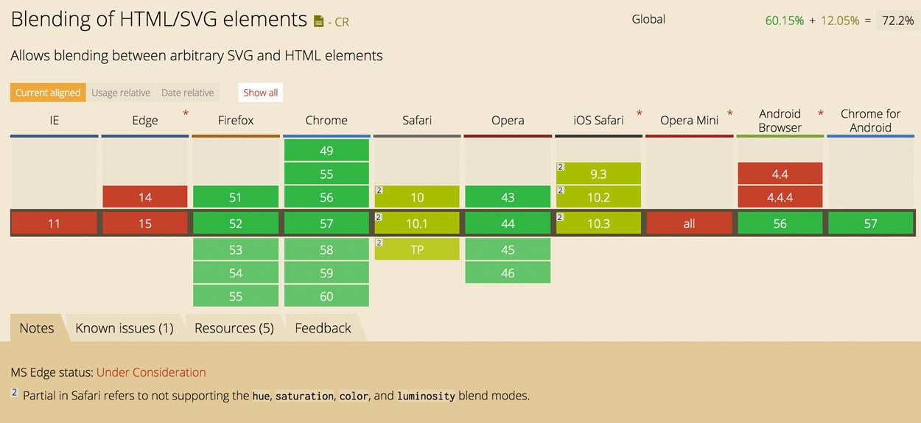Screen dimensions: 921x423
Task: Click the Global usage label
Action: 648,19
